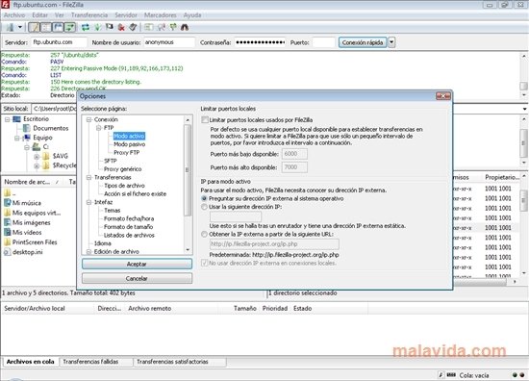The image size is (529, 381).
Task: Expand the $AVG folder node
Action: coord(37,157)
